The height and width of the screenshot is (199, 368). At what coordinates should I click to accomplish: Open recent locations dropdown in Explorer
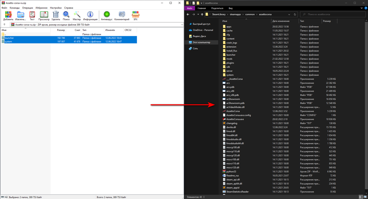(198, 14)
